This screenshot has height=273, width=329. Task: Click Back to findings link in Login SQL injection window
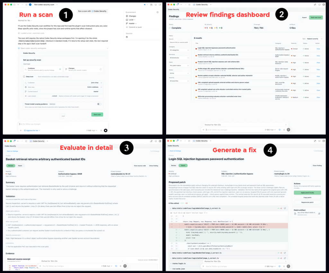[x=175, y=151]
